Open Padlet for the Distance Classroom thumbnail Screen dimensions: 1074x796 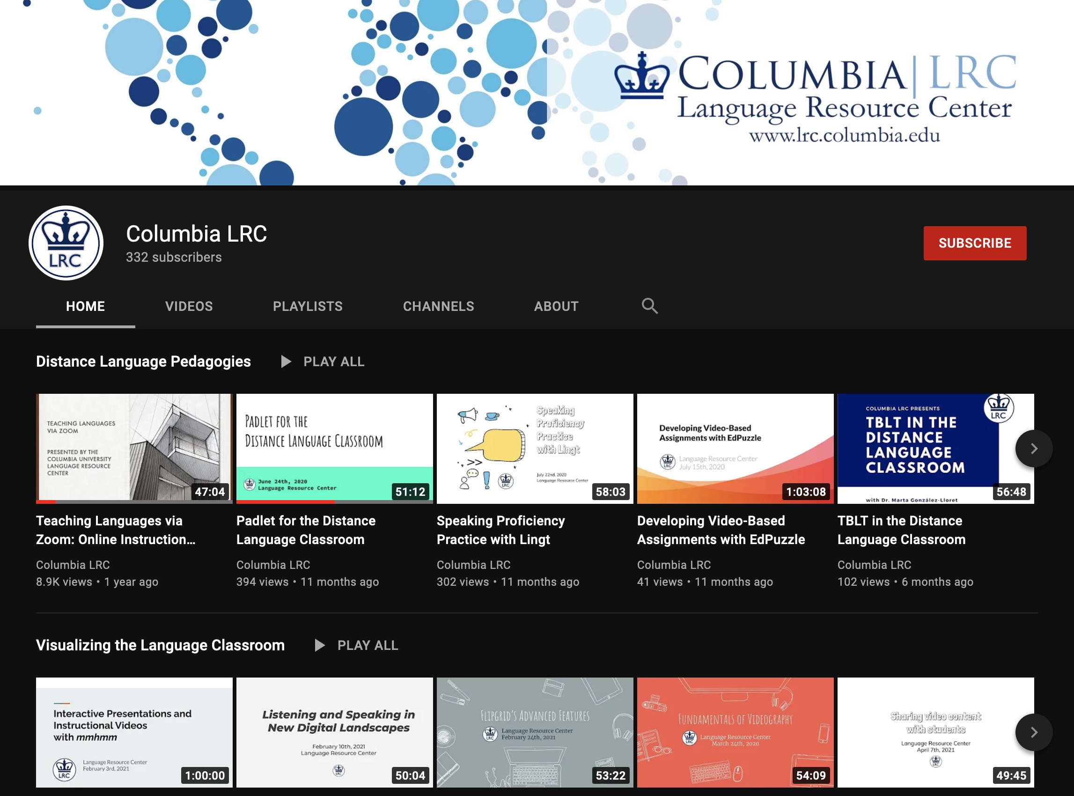[x=334, y=449]
